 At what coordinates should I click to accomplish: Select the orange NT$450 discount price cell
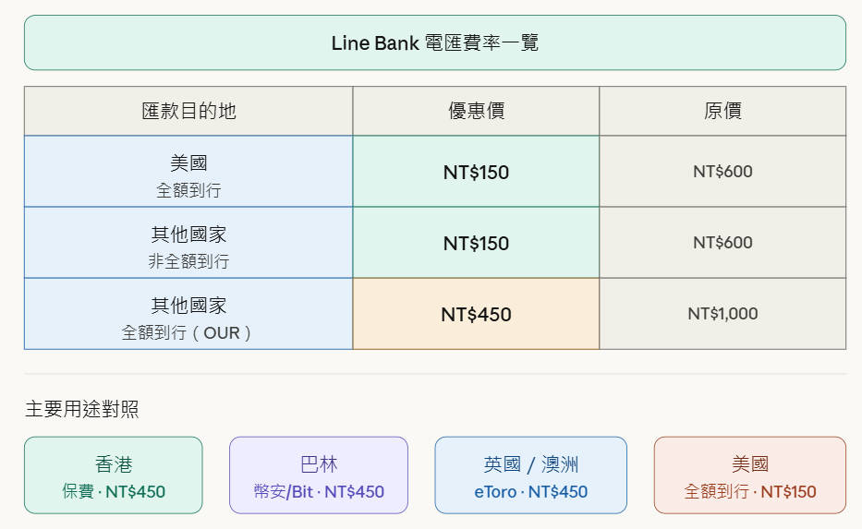click(476, 314)
